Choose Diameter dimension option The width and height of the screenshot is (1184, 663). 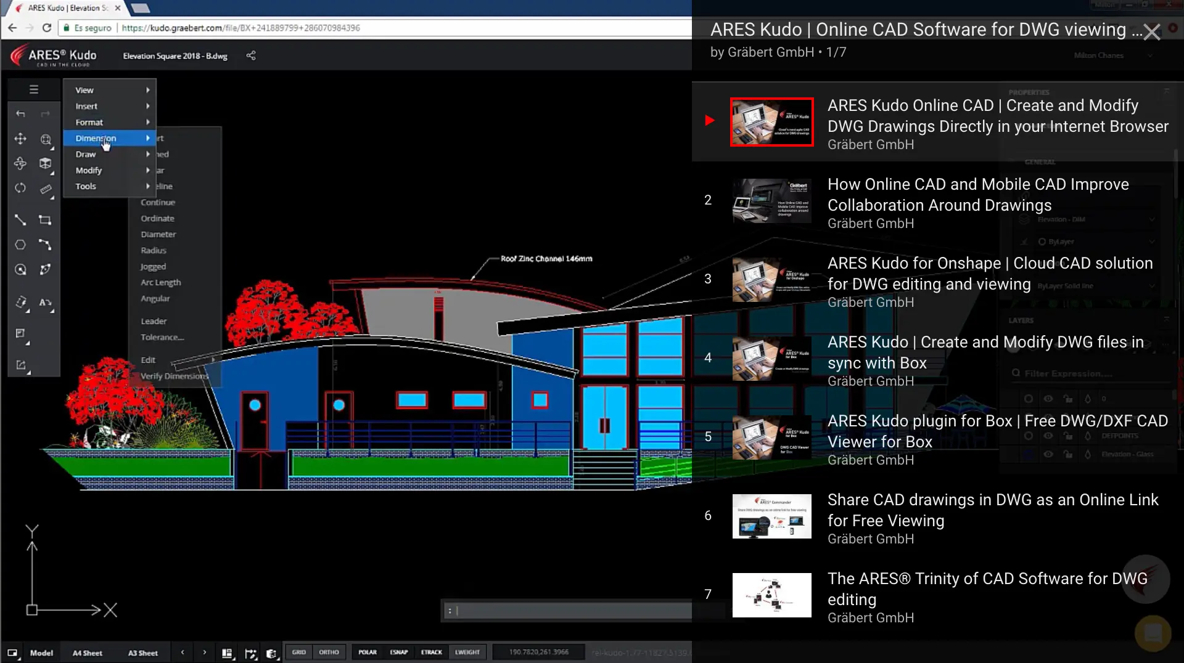click(158, 234)
